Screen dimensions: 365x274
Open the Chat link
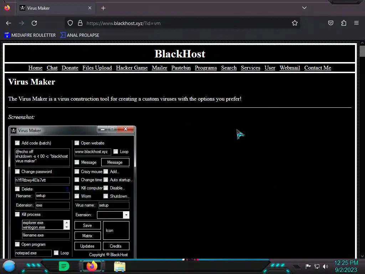click(x=52, y=68)
